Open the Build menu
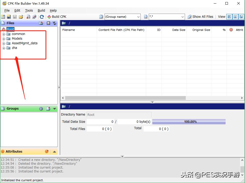This screenshot has width=245, height=183. pyautogui.click(x=41, y=10)
